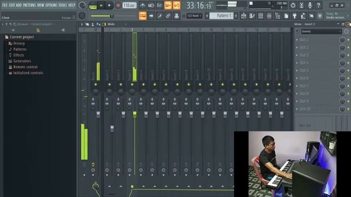Open Generators folder in the browser
351x197 pixels.
[x=22, y=61]
